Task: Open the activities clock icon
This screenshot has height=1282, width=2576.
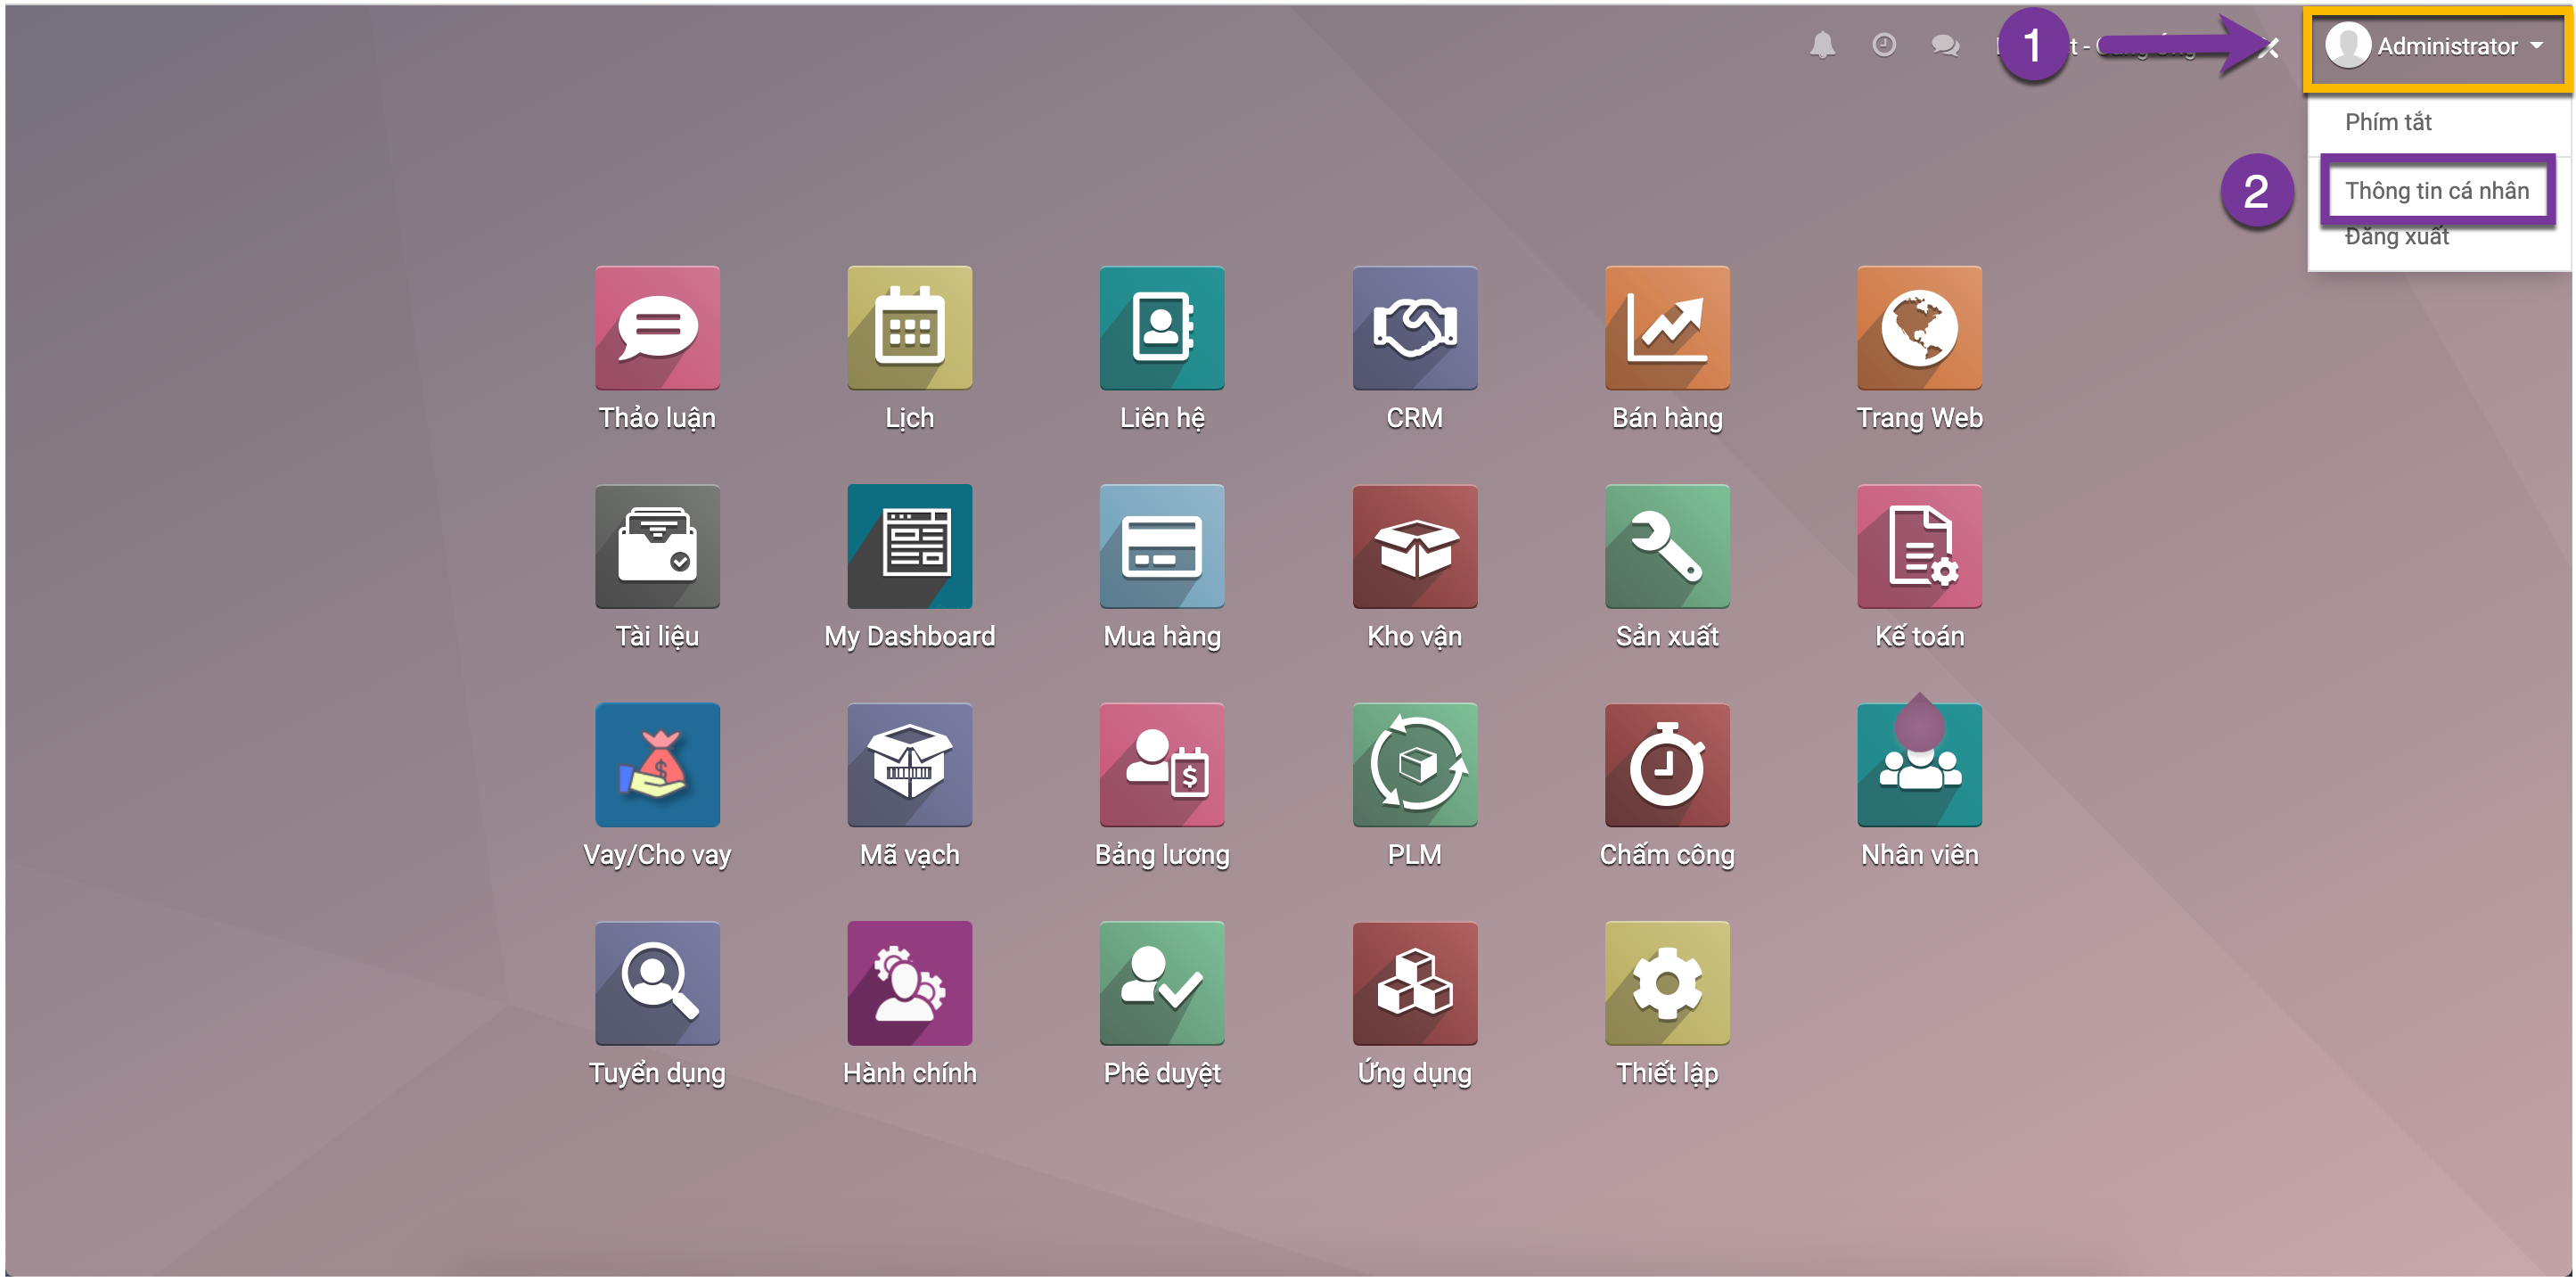Action: [1884, 45]
